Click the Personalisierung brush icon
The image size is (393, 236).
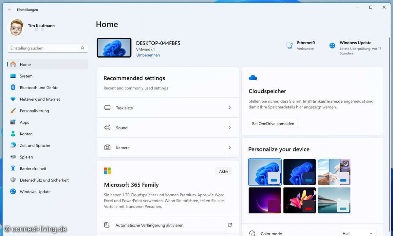point(13,110)
